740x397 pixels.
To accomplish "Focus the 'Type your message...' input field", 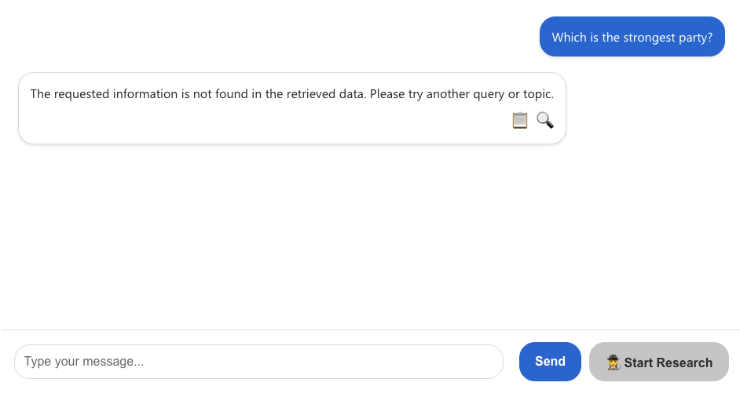I will click(258, 362).
